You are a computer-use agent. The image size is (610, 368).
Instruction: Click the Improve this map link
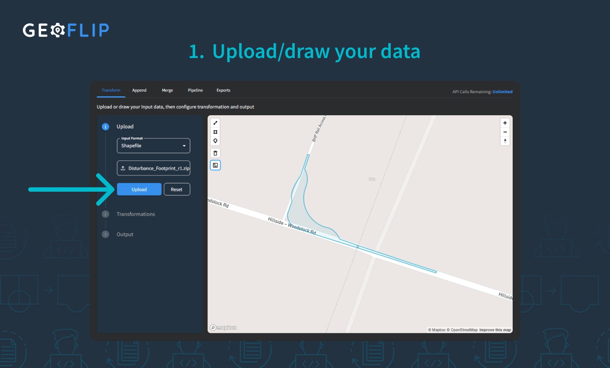pos(495,330)
